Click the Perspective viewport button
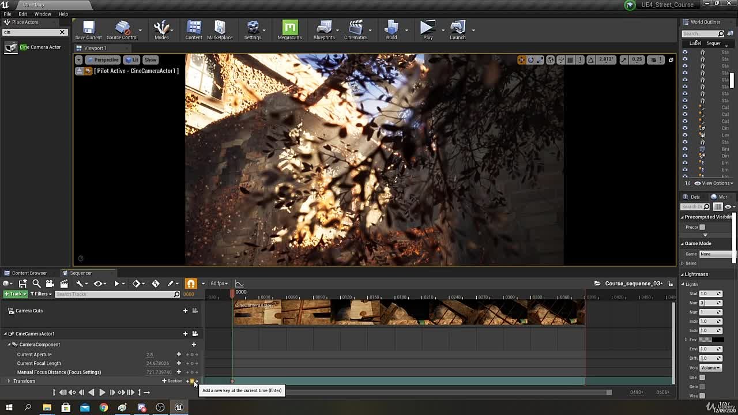The image size is (738, 415). [x=103, y=60]
